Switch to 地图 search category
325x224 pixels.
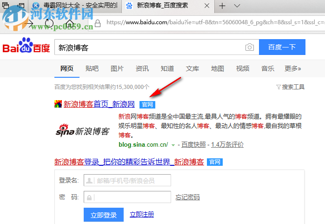pos(218,68)
